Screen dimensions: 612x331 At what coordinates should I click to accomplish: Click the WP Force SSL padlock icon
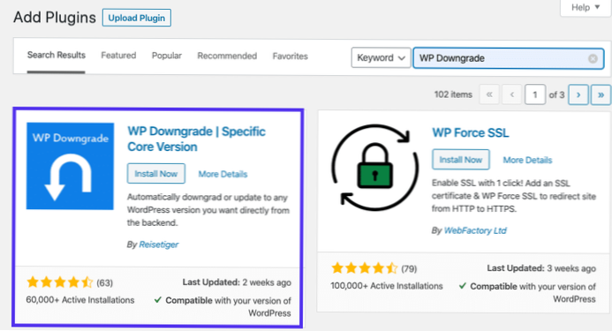pyautogui.click(x=374, y=168)
